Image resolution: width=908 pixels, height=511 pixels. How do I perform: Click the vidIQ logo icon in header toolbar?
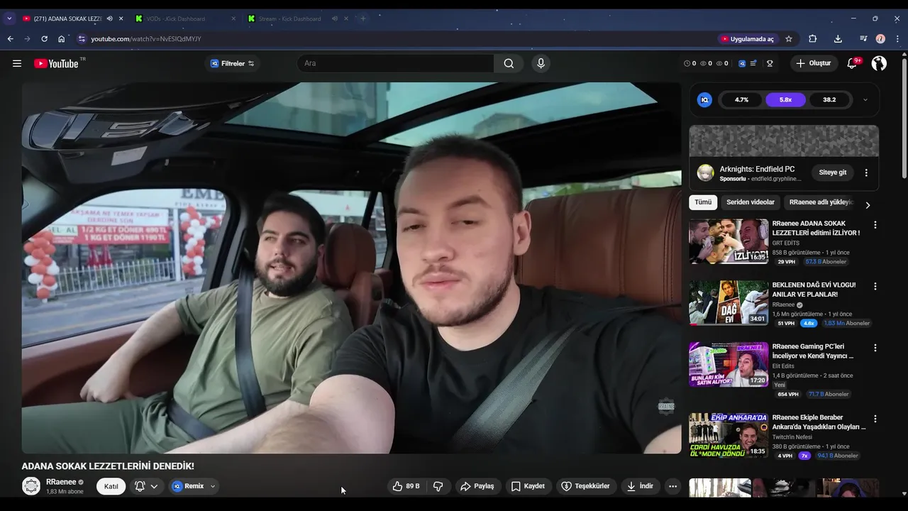742,63
